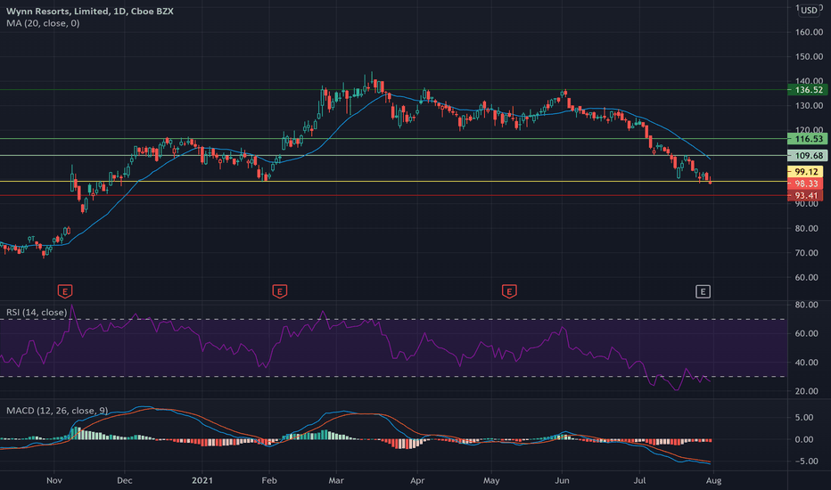831x490 pixels.
Task: Click the Feb label on time axis
Action: coord(269,480)
